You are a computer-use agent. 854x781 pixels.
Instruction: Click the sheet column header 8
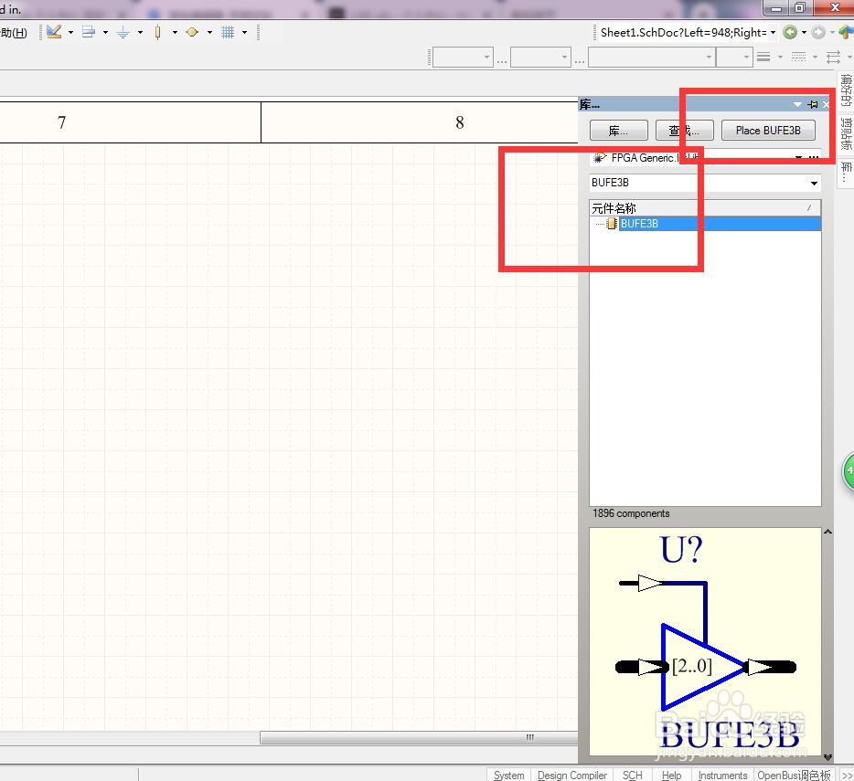point(460,122)
